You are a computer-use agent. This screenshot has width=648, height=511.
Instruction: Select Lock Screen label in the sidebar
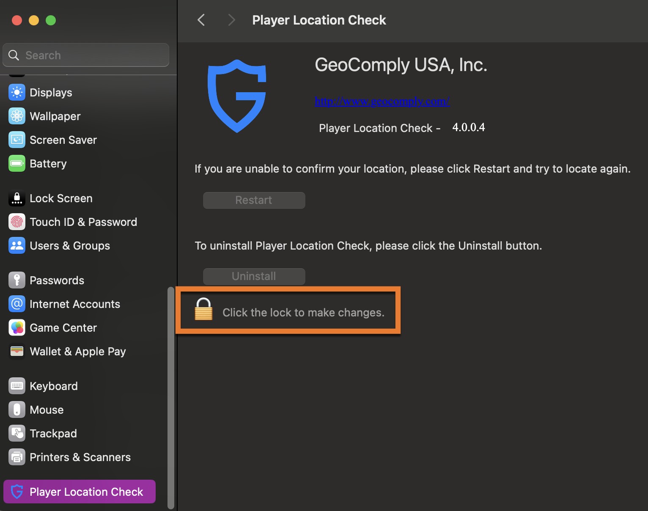(61, 198)
